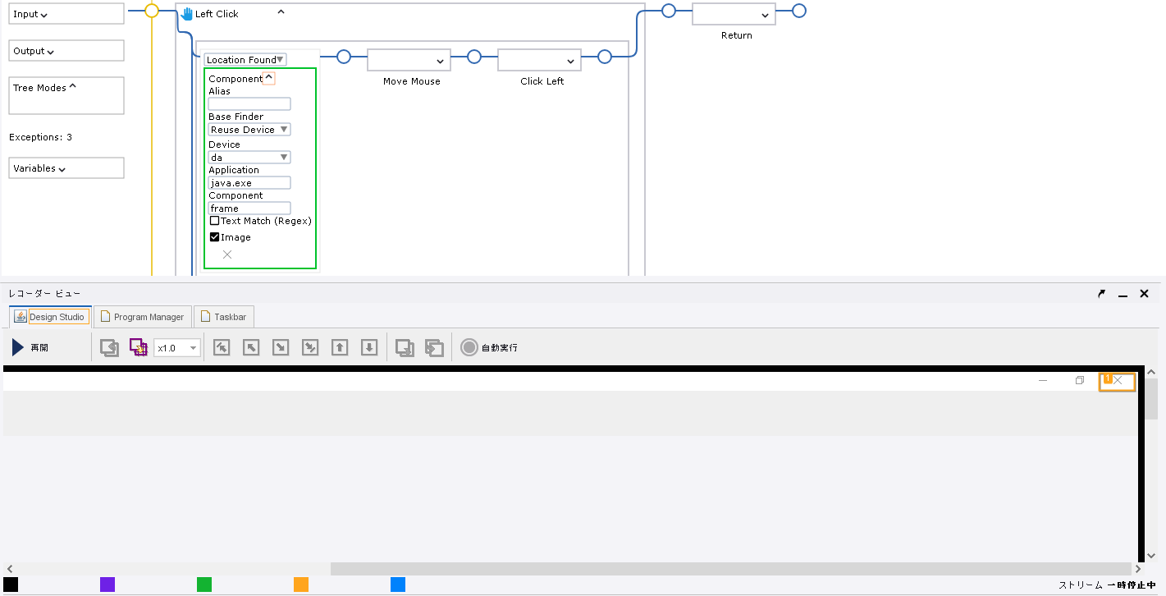
Task: Enable the Text Match (Regex) checkbox
Action: pyautogui.click(x=215, y=221)
